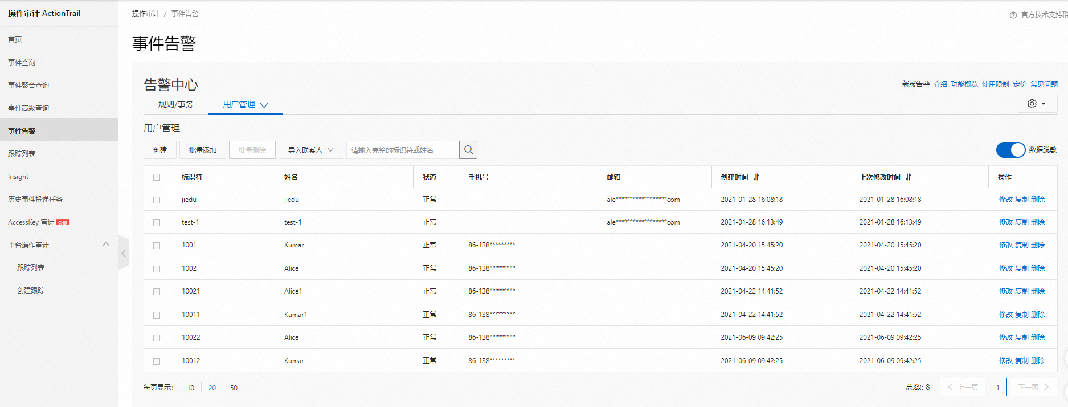Open the gear settings menu
1068x407 pixels.
click(1037, 104)
